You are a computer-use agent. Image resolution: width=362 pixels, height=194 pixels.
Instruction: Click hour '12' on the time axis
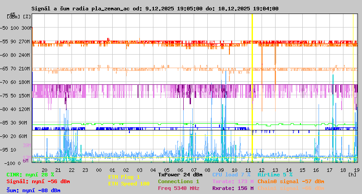point(262,170)
